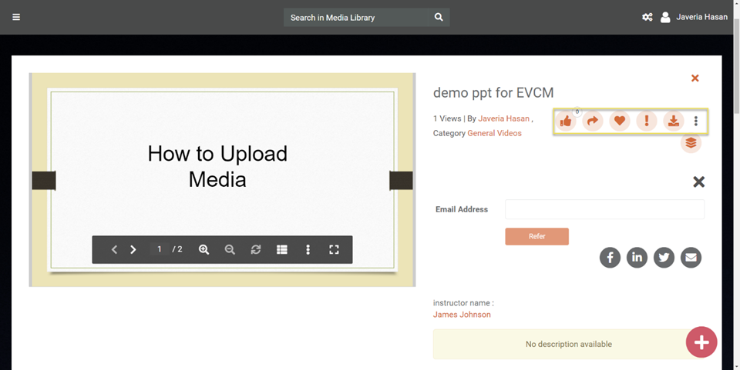Download the media file

[x=673, y=122]
